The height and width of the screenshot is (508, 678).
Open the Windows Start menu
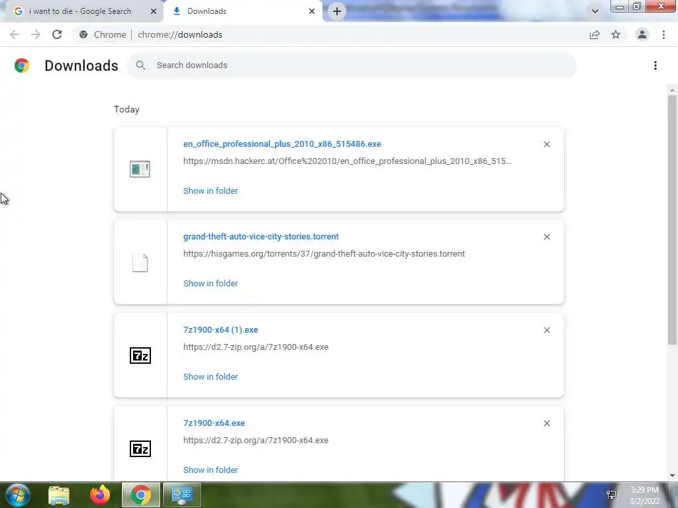pyautogui.click(x=17, y=495)
